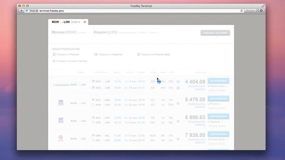Click plane icon of DME–HEL segment

93,135
